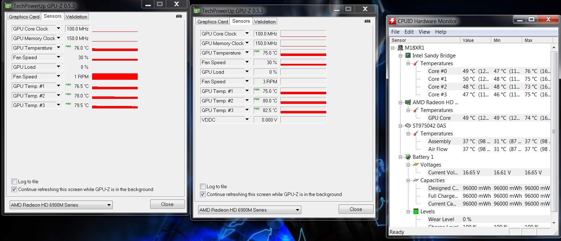Click the Close button in the left GPU-Z window
Screen dimensions: 561x241
click(167, 204)
